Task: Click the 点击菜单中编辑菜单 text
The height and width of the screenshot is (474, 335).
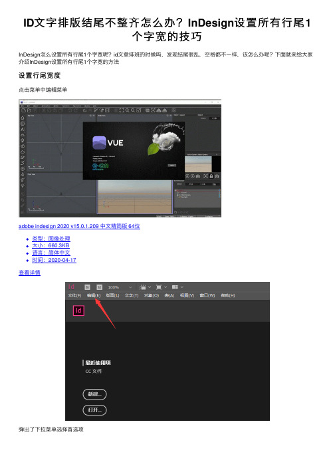Action: coord(43,90)
